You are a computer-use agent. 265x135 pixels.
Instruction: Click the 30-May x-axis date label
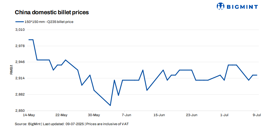click(x=92, y=115)
